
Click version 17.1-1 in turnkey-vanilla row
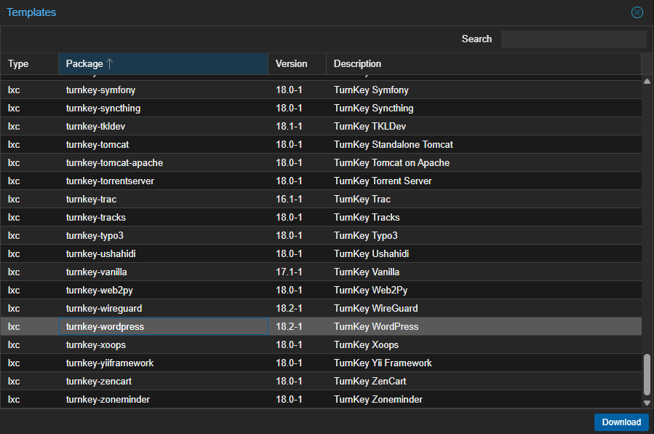point(289,272)
